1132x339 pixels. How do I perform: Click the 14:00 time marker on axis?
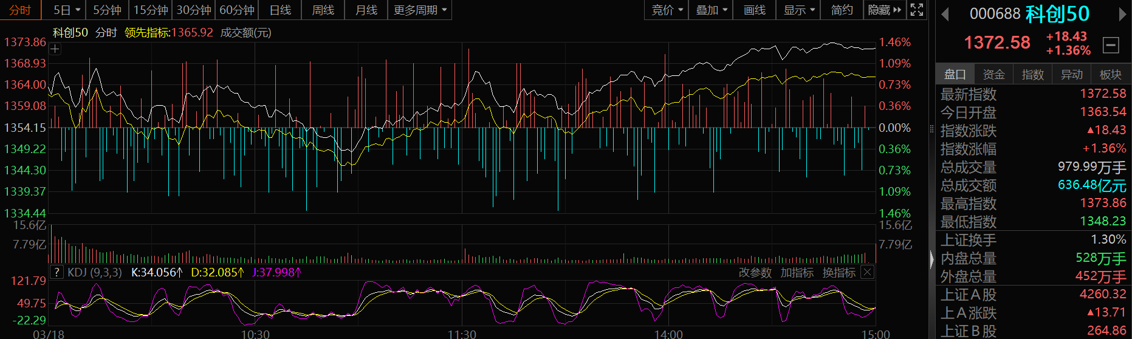[668, 334]
